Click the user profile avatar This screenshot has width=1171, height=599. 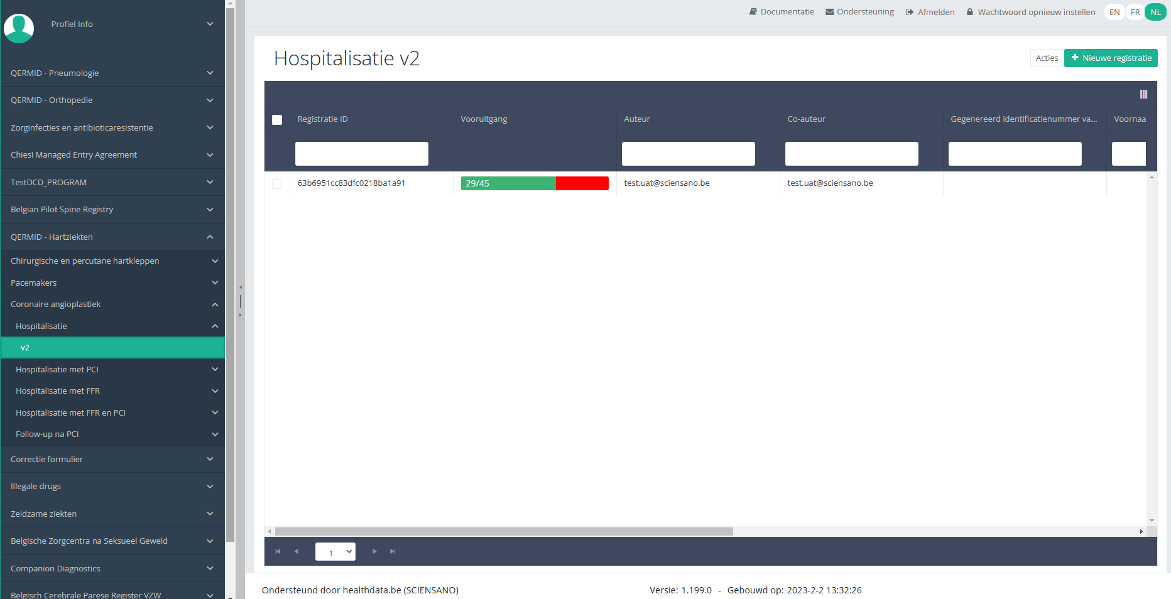[19, 28]
